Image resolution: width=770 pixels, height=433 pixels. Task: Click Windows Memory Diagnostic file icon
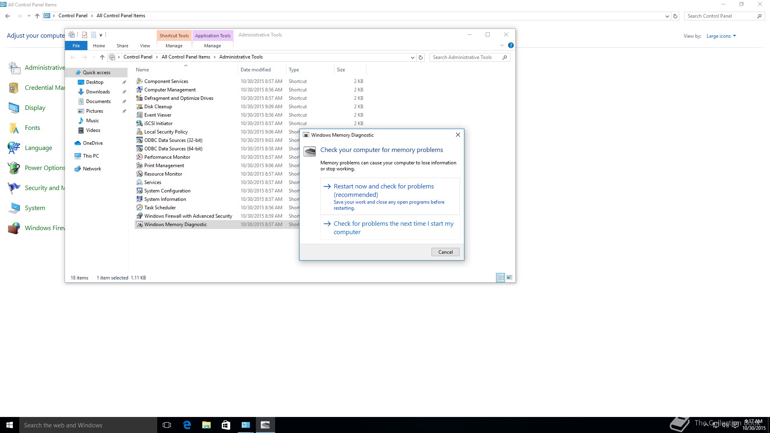(139, 224)
